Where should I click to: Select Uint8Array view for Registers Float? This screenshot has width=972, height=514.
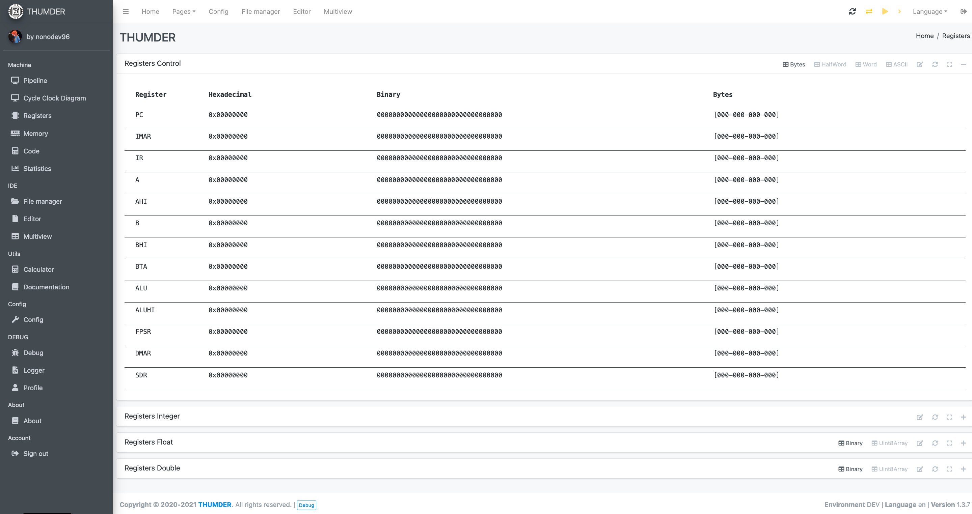(889, 443)
